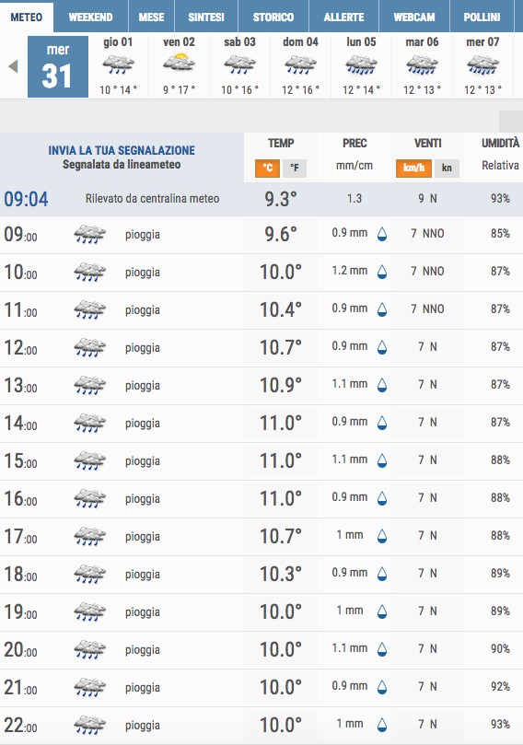Select the METEO tab

pos(27,17)
